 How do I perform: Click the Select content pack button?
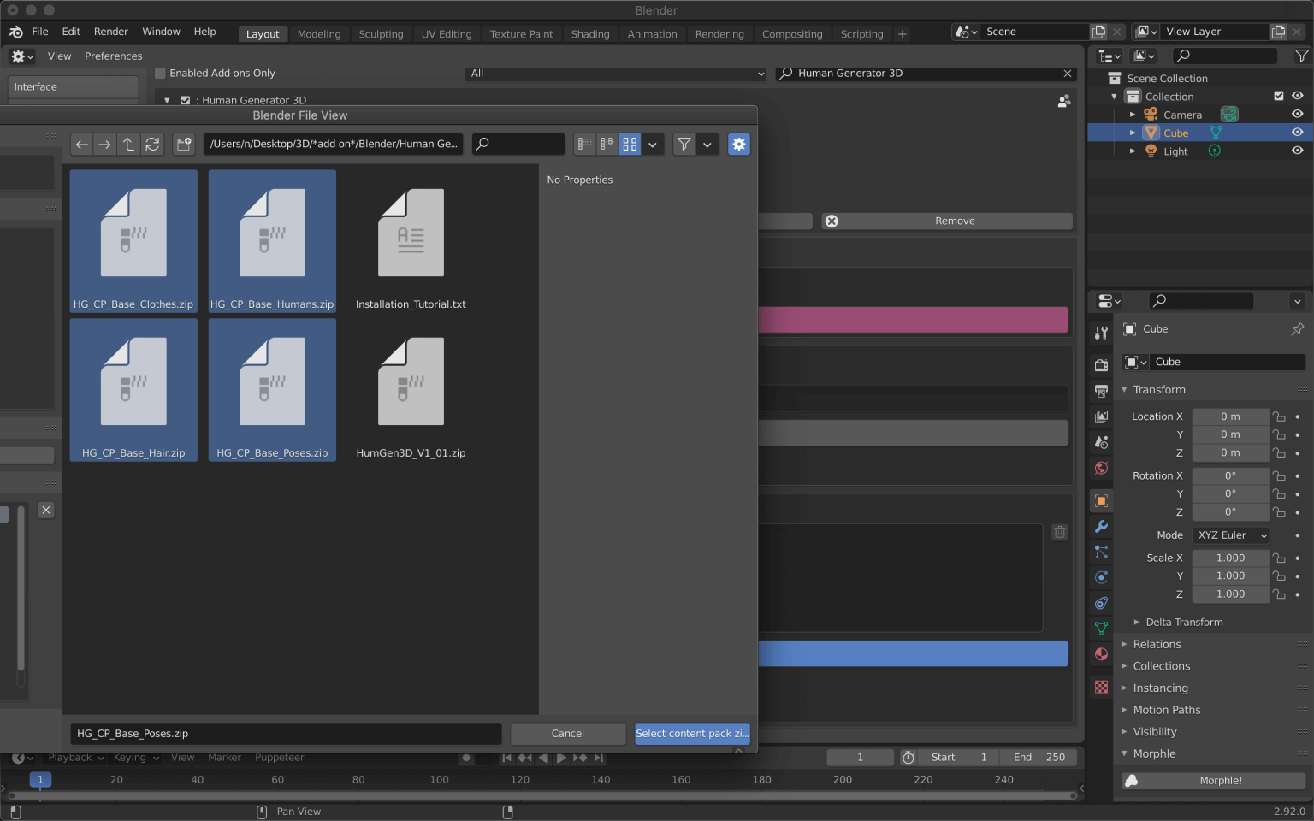pos(692,734)
